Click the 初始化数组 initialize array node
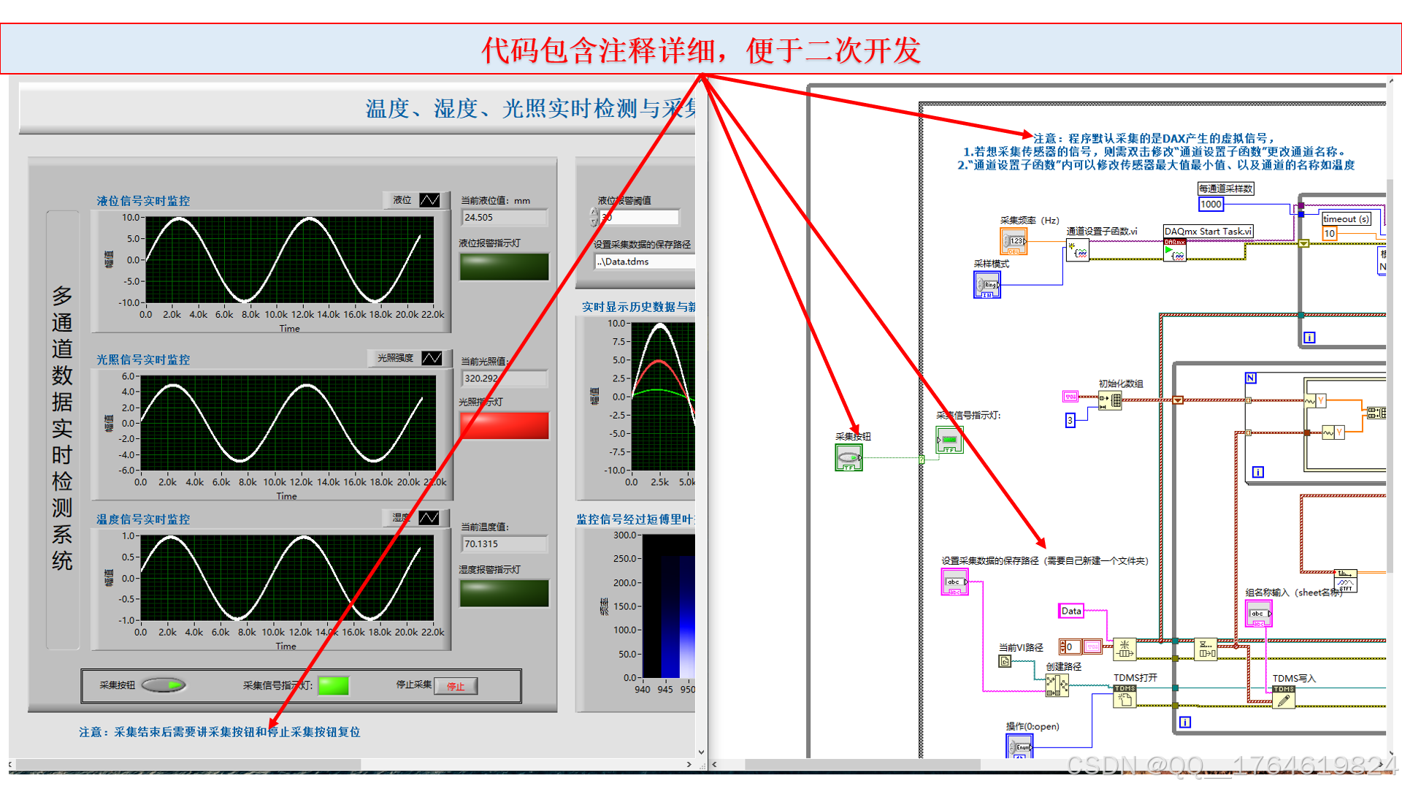The height and width of the screenshot is (789, 1402). 1110,400
